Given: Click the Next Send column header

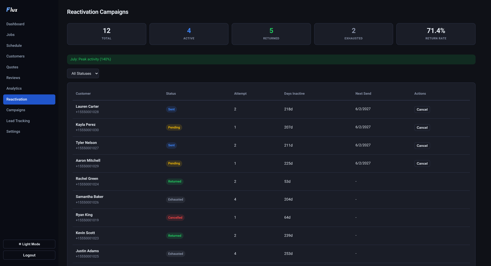Looking at the screenshot, I should pyautogui.click(x=363, y=94).
